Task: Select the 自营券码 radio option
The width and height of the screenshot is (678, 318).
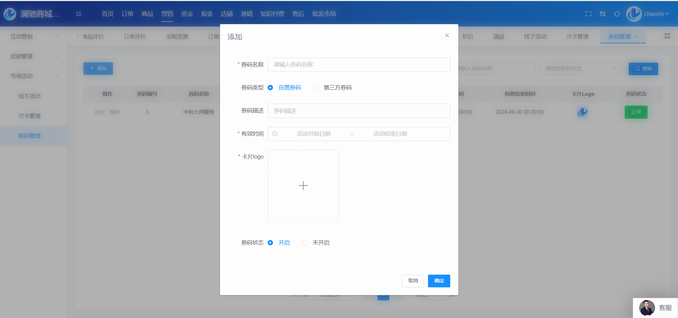Action: (x=270, y=88)
